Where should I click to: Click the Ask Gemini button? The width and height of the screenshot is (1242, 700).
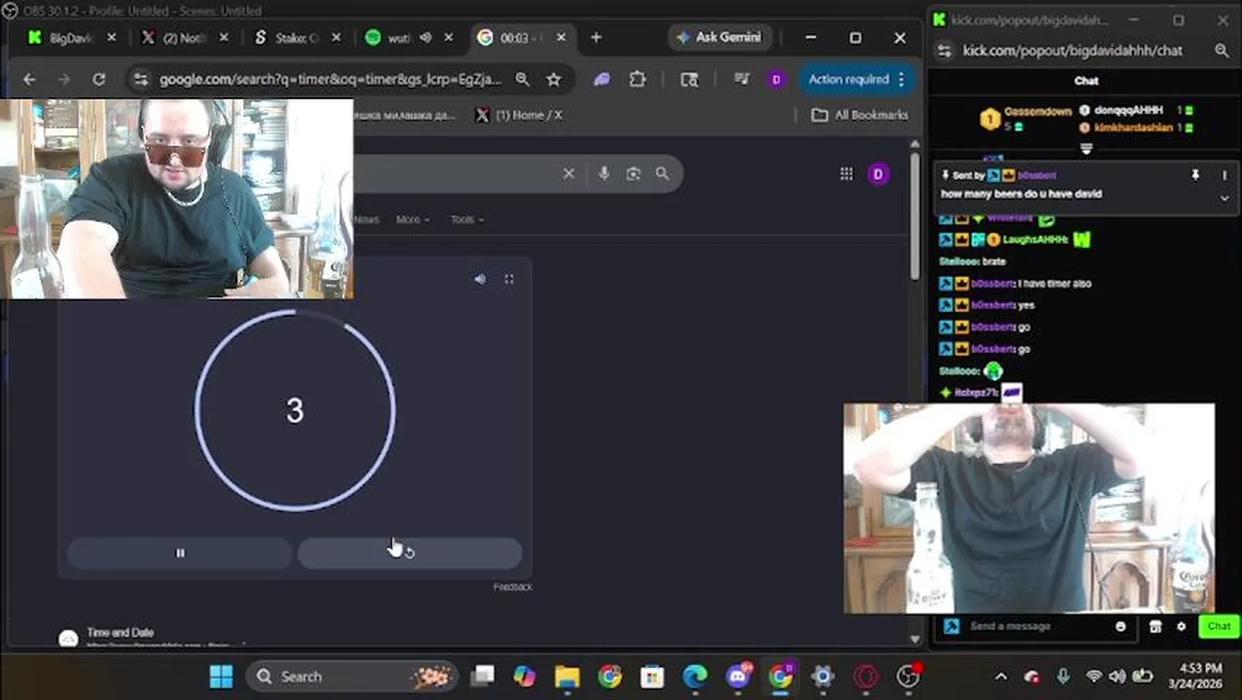[718, 37]
